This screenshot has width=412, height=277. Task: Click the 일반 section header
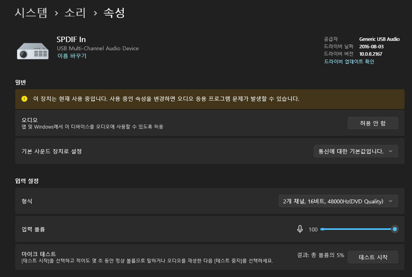(x=21, y=82)
